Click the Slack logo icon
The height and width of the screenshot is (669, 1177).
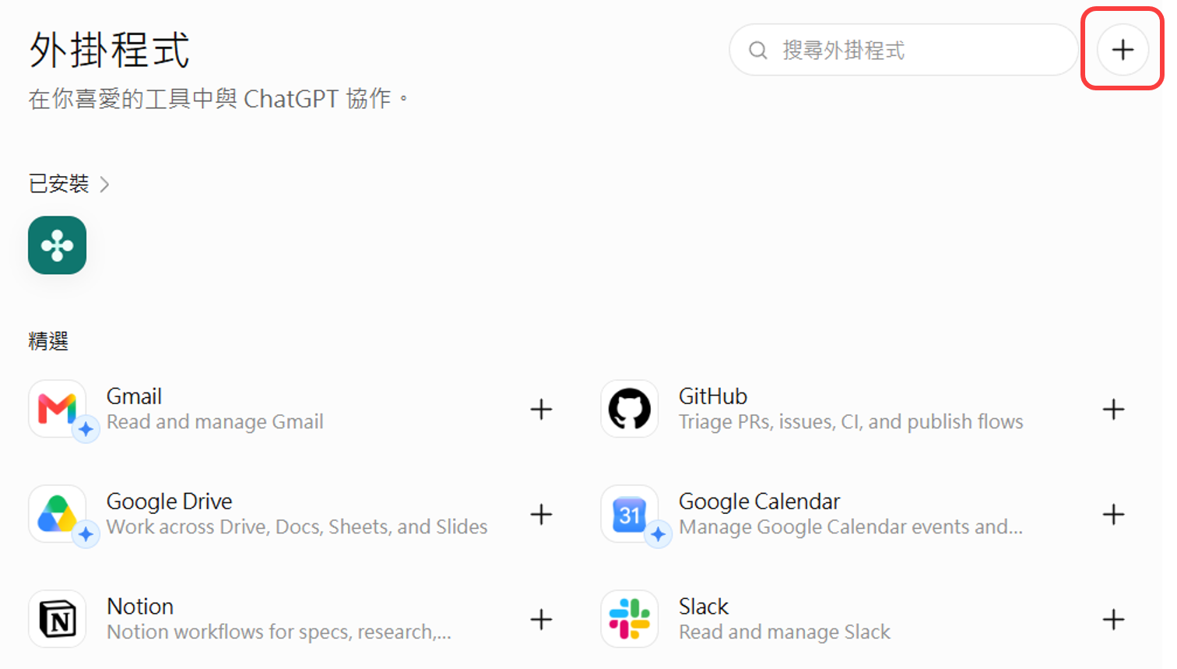tap(630, 619)
